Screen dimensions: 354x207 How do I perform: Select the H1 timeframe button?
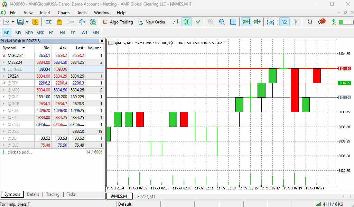[51, 33]
